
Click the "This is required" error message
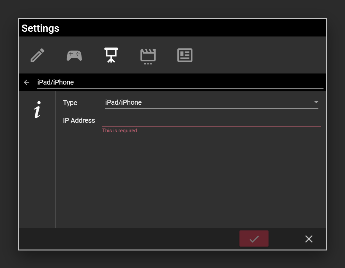(x=120, y=131)
